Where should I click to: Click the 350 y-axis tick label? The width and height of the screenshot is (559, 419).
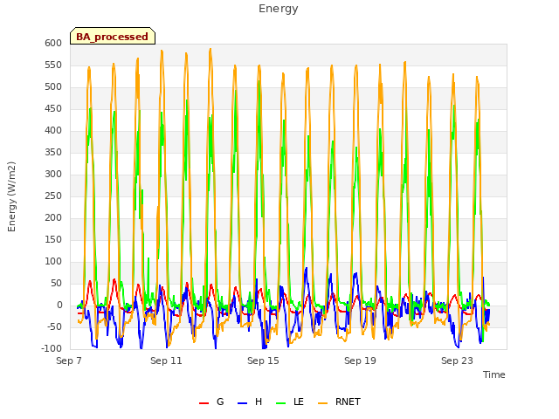pos(53,152)
